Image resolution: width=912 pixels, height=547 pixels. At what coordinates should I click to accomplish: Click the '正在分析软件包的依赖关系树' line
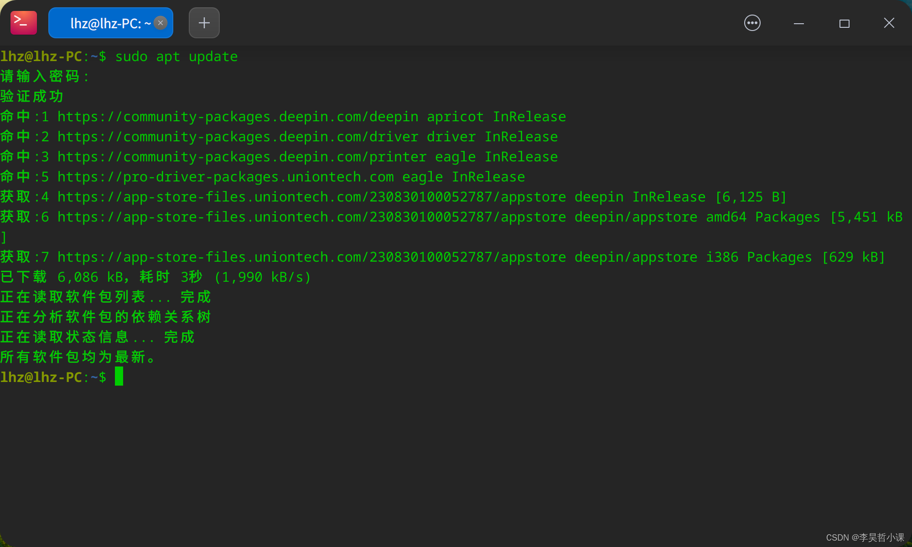tap(106, 317)
